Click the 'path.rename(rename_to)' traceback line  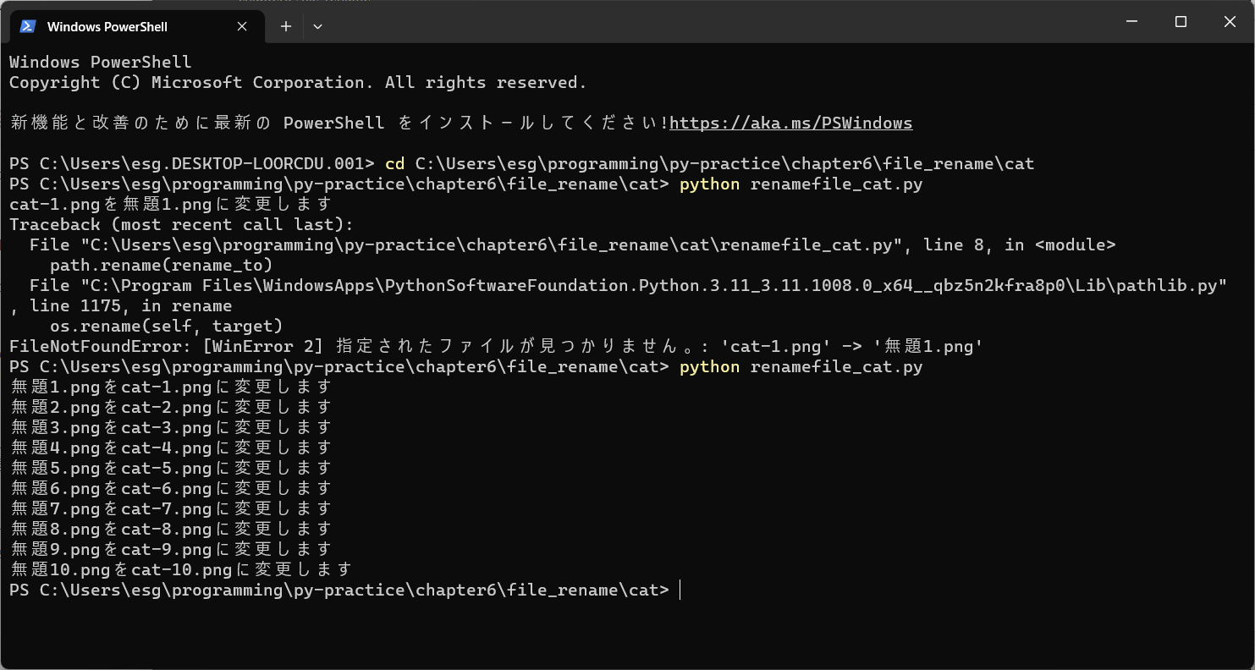(x=162, y=265)
